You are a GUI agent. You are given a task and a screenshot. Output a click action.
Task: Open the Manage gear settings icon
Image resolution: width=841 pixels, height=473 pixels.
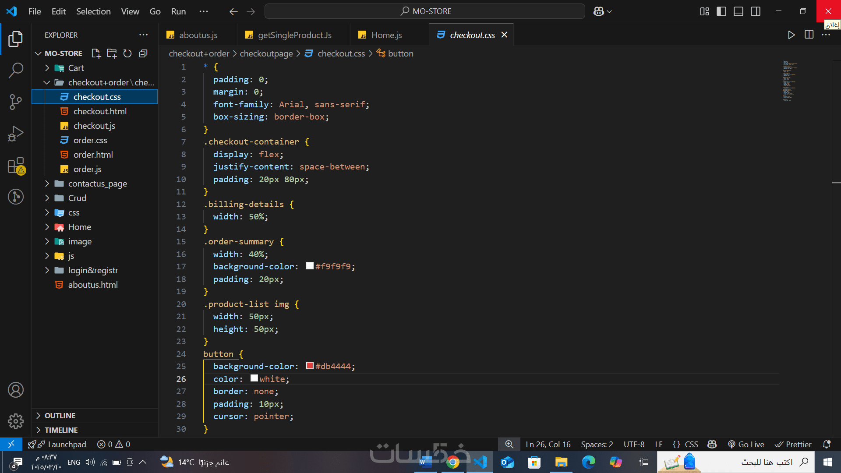(x=16, y=421)
